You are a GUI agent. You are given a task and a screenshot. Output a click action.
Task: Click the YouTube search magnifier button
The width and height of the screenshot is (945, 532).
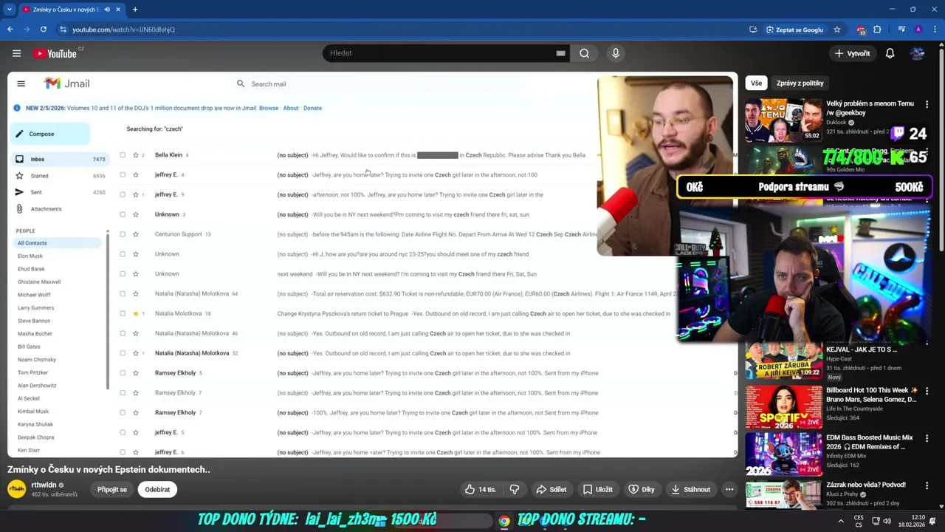click(584, 53)
